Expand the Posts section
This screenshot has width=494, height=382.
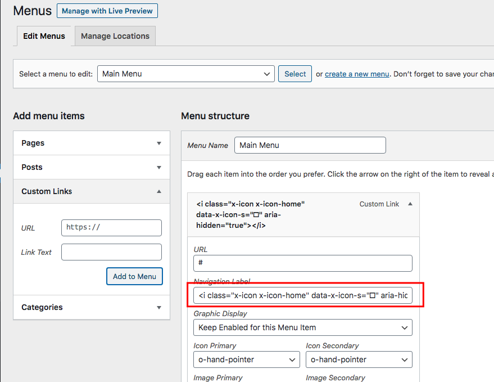pos(92,167)
